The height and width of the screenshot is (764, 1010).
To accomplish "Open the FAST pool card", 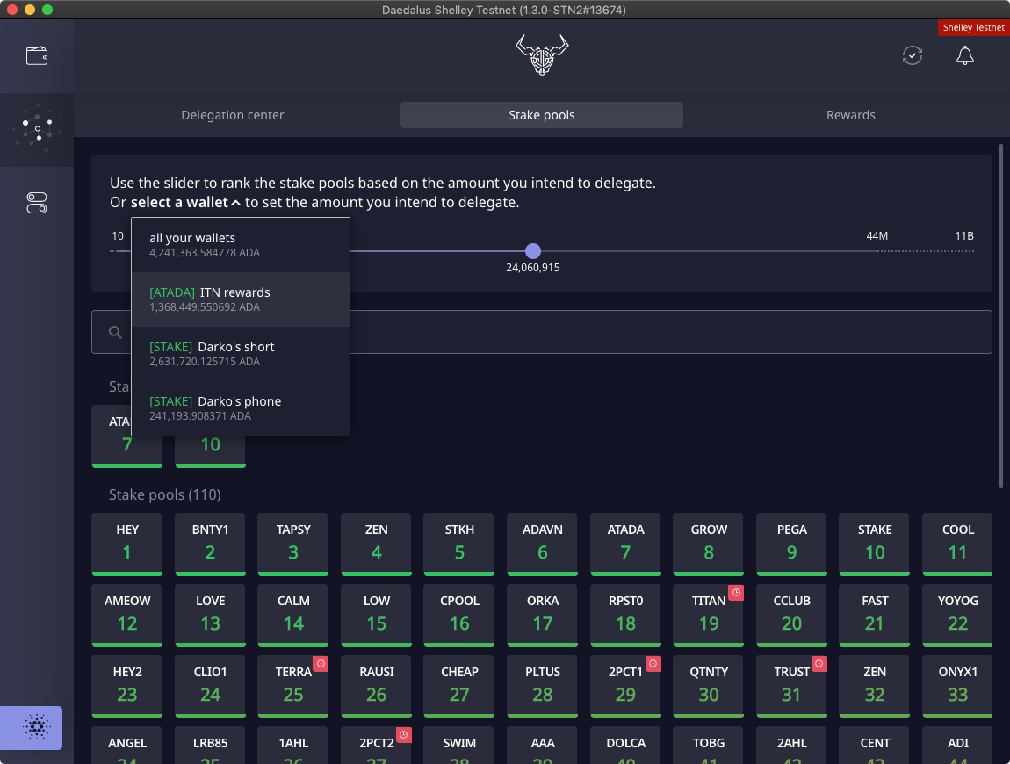I will 875,616.
